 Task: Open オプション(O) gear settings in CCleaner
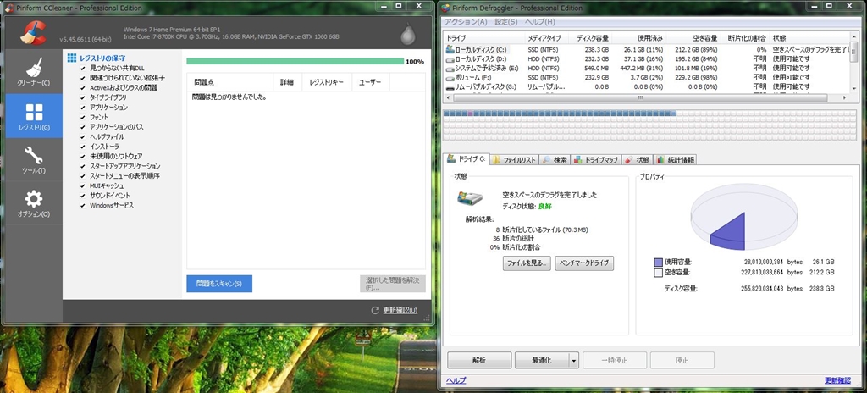[x=34, y=203]
